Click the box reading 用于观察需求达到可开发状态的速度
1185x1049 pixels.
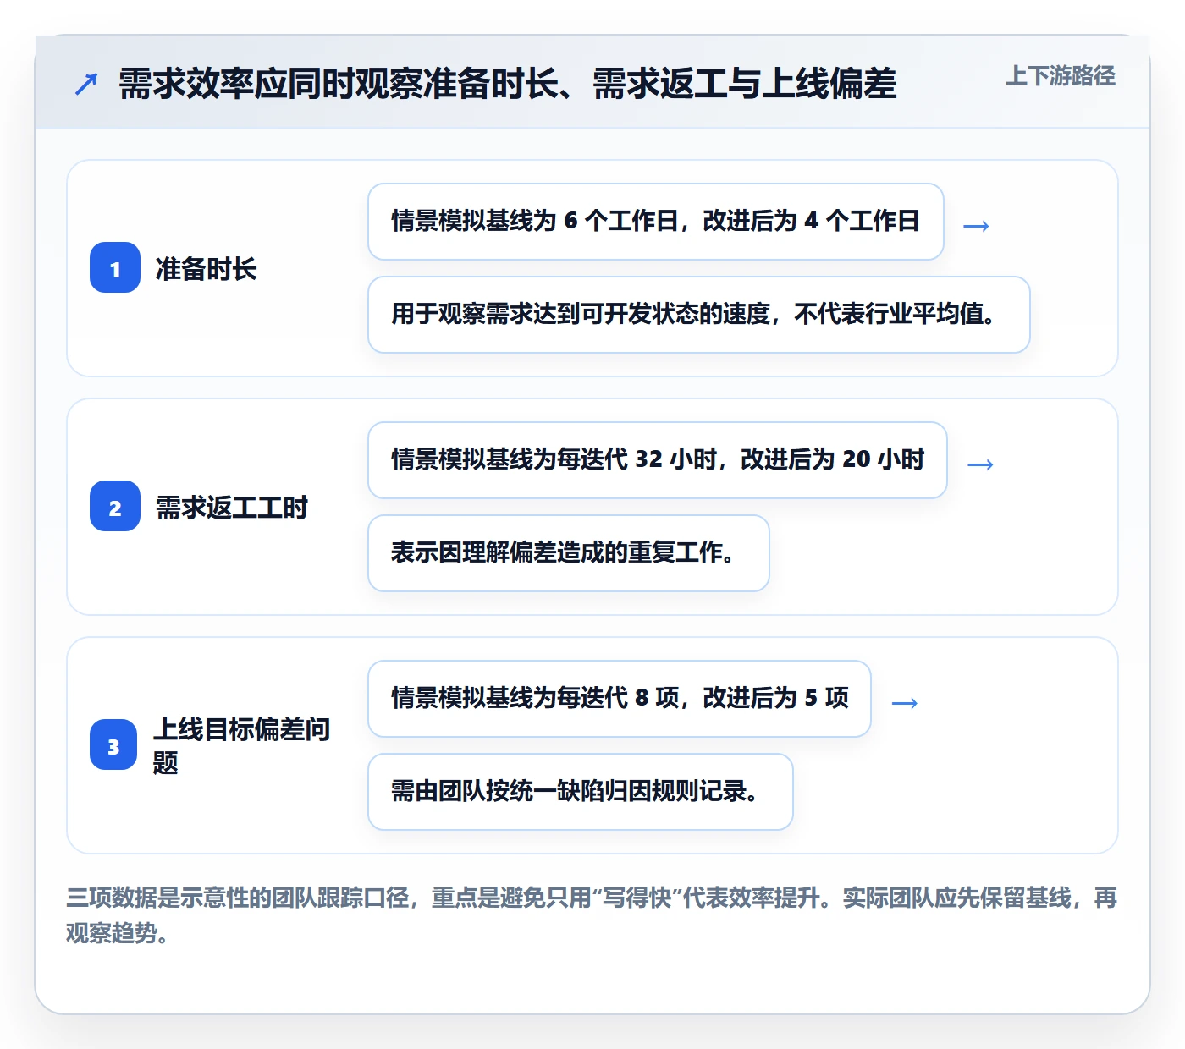(699, 315)
